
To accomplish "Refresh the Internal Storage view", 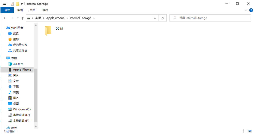I will point(163,18).
